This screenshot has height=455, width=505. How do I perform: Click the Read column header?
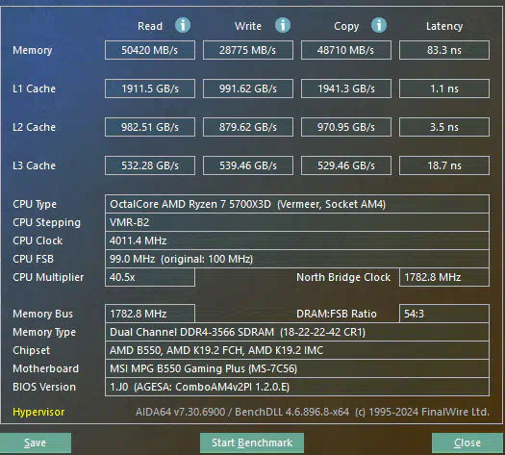pos(150,26)
